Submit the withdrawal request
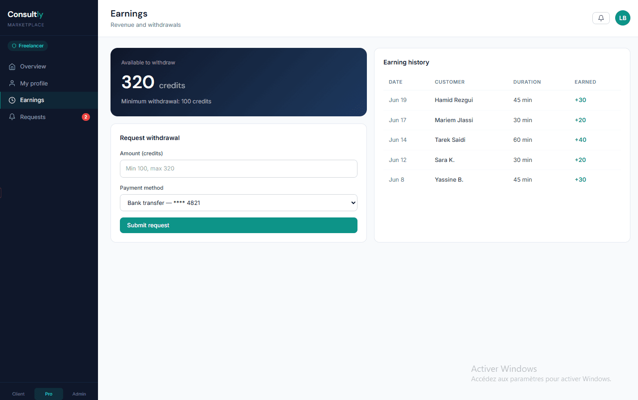The width and height of the screenshot is (638, 400). point(238,226)
